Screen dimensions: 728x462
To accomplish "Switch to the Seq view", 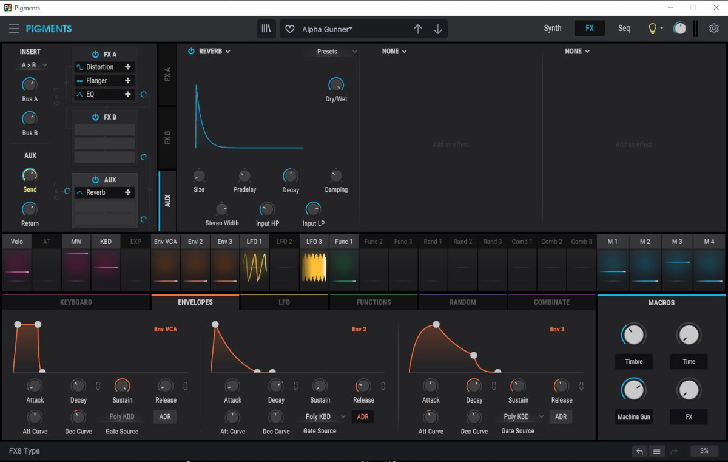I will click(624, 29).
